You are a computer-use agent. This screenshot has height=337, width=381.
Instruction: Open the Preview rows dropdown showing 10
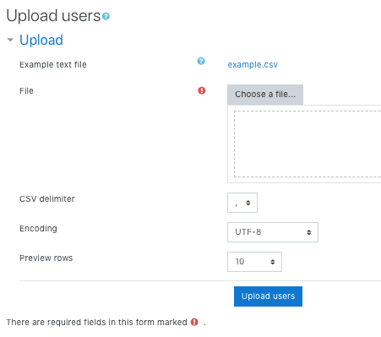tap(254, 262)
